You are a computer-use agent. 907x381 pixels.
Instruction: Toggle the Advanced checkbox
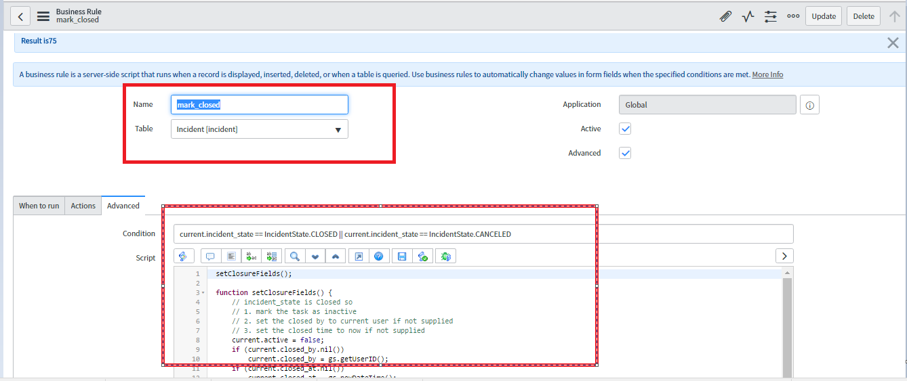click(x=626, y=153)
